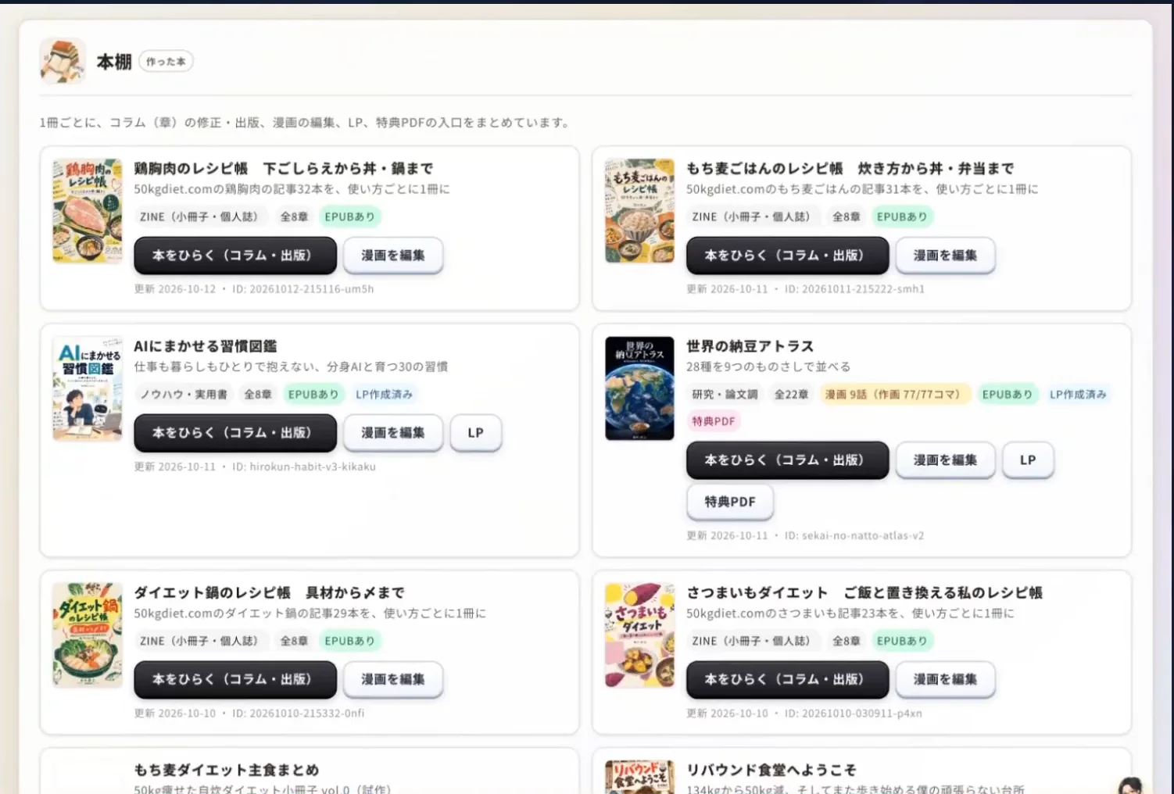Click EPUBあり tag on 鶏胸肉のレシピ帳
The width and height of the screenshot is (1174, 794).
[x=349, y=216]
